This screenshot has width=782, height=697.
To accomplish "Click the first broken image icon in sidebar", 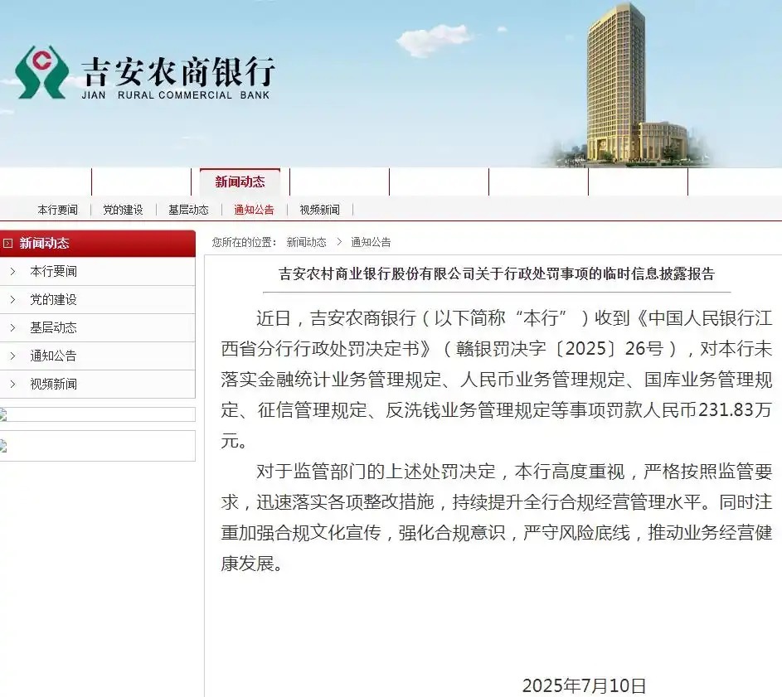I will (3, 414).
